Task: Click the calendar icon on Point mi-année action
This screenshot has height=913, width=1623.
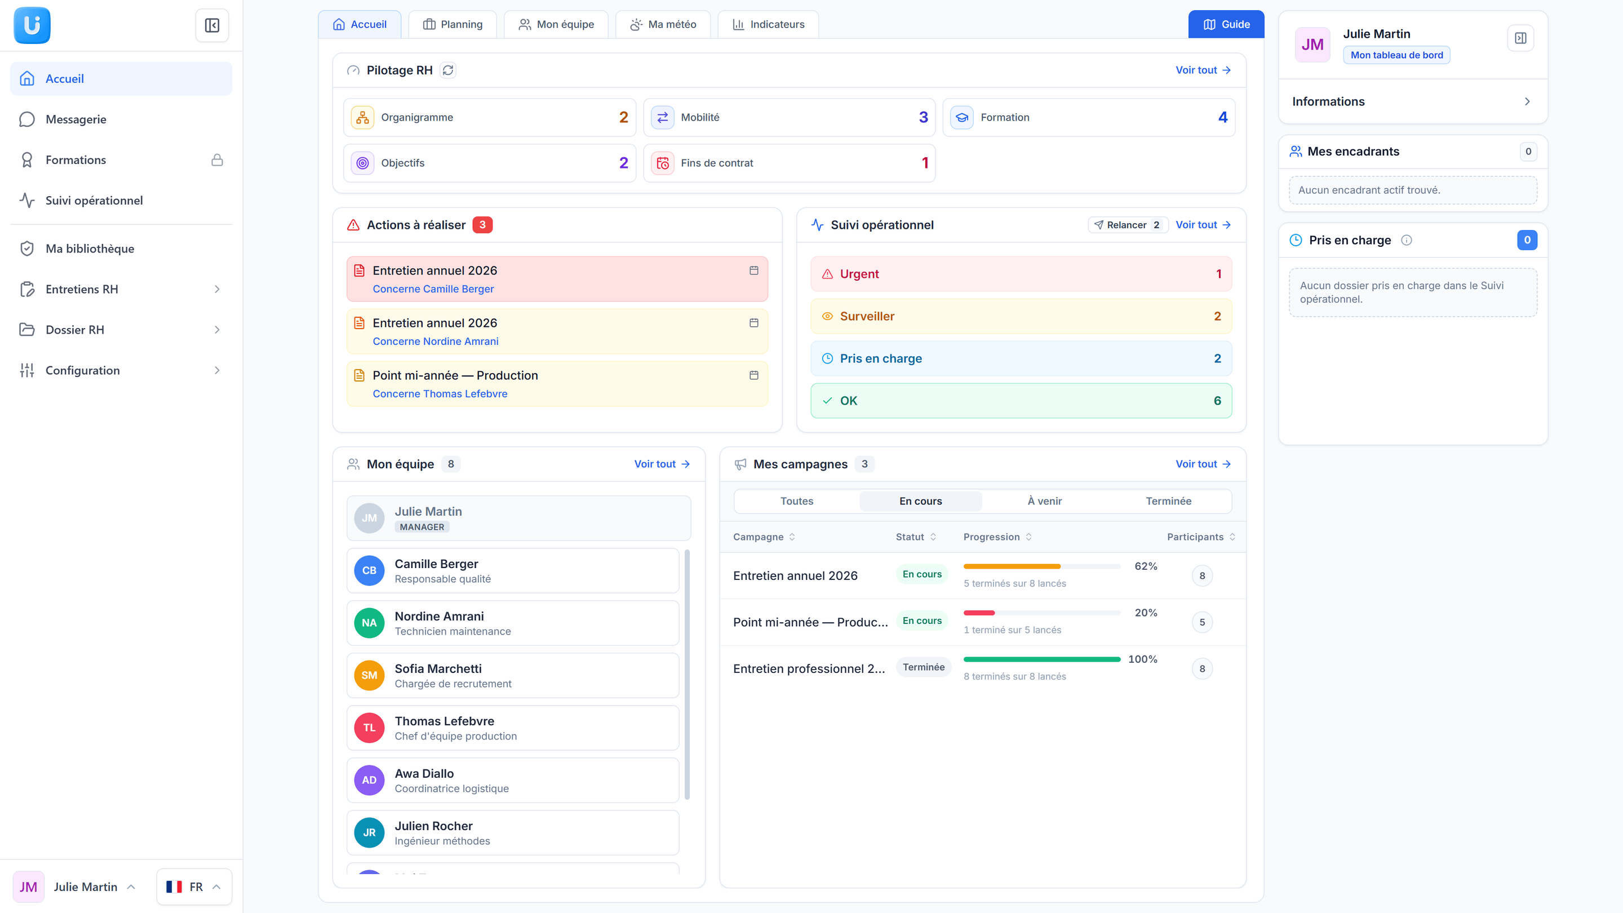Action: [x=753, y=375]
